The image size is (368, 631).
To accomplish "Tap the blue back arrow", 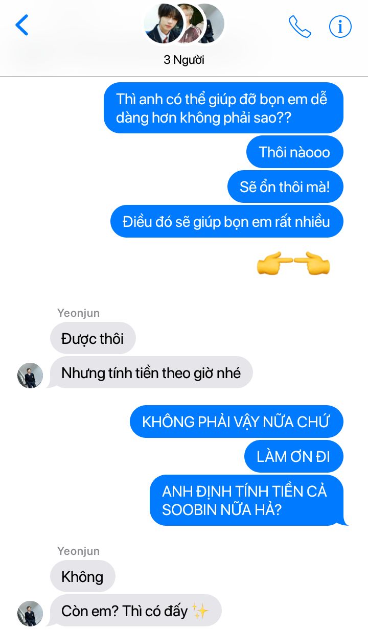I will click(x=22, y=25).
